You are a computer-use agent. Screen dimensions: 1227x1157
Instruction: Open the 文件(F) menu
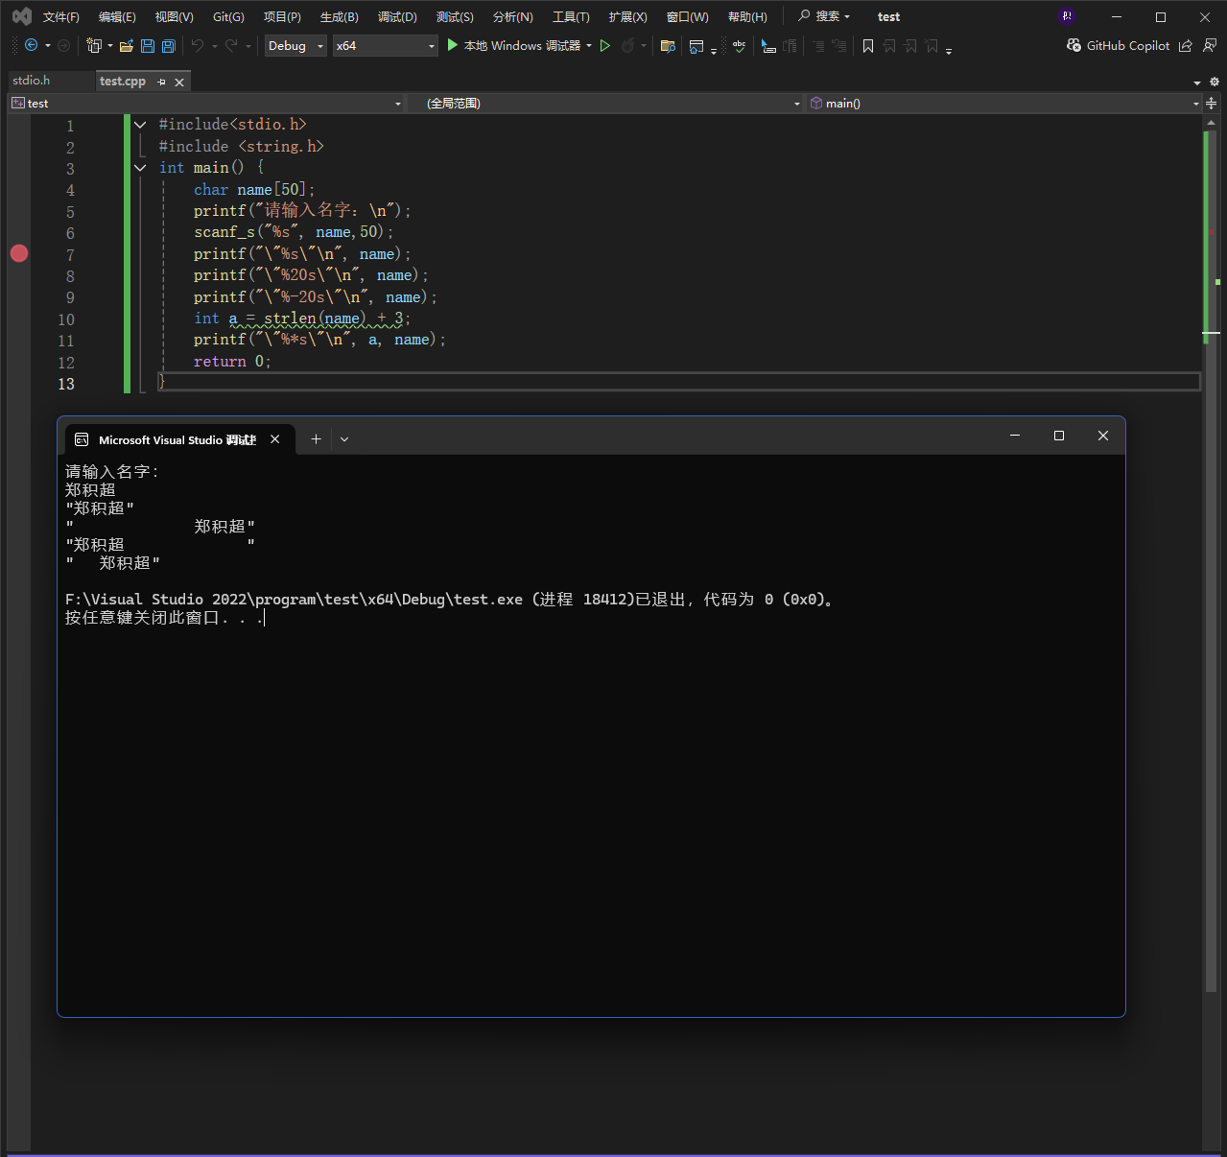pyautogui.click(x=60, y=16)
